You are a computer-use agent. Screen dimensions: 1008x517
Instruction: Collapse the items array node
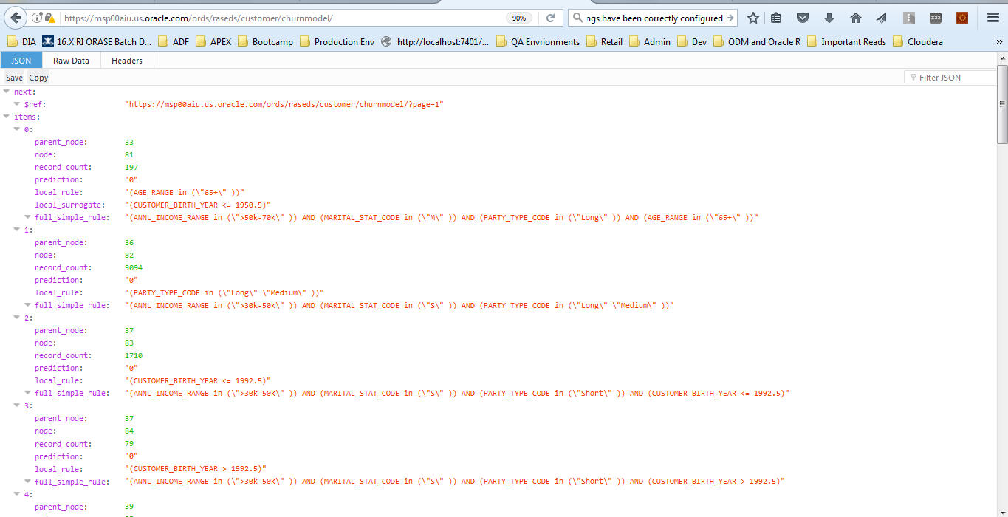tap(7, 117)
